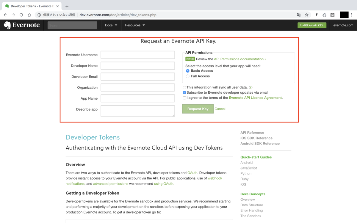Viewport: 357px width, 223px height.
Task: Bookmark this page with the star icon
Action: (x=307, y=15)
